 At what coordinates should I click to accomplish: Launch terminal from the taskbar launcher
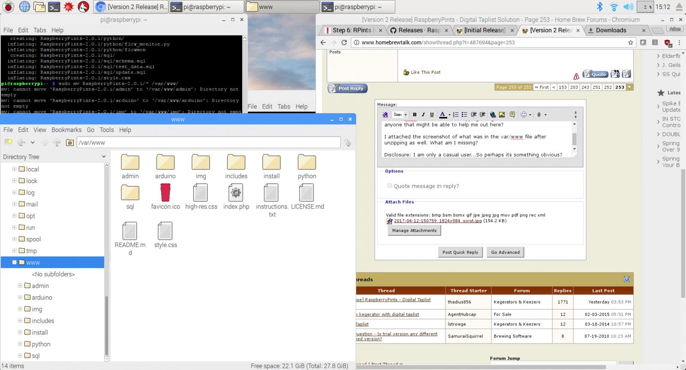[x=54, y=6]
